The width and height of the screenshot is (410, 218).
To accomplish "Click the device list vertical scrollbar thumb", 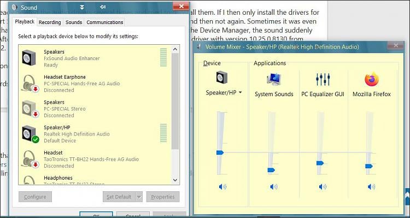I will (175, 101).
